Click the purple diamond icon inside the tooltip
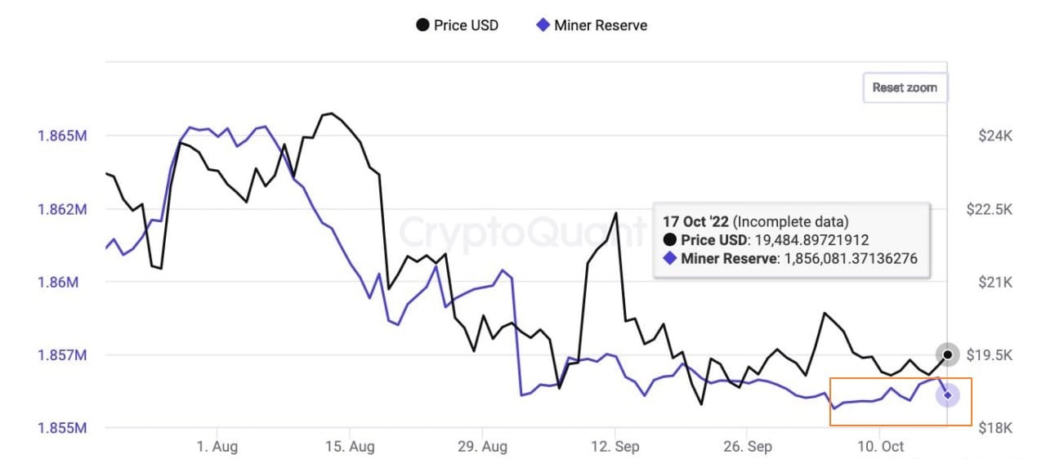This screenshot has width=1046, height=459. click(x=670, y=258)
